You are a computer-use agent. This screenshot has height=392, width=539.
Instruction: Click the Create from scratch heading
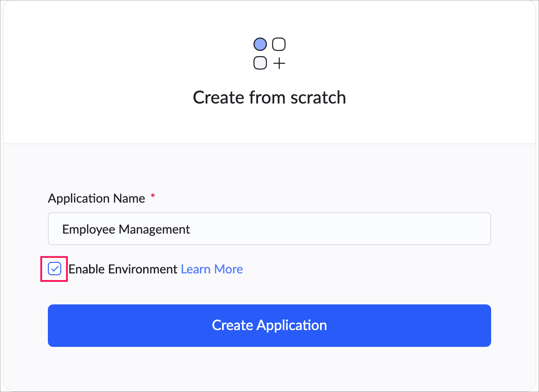coord(269,97)
